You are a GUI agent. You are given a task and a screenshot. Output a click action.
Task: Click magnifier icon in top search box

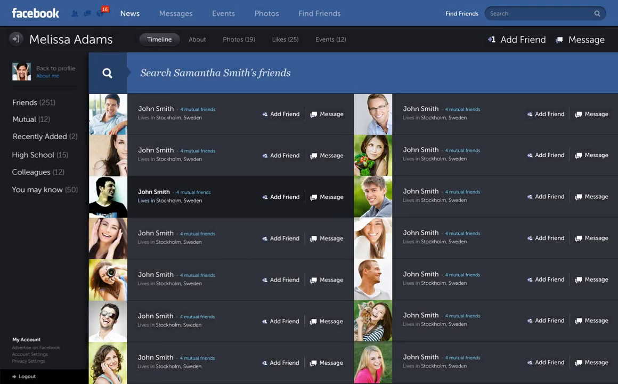click(597, 14)
